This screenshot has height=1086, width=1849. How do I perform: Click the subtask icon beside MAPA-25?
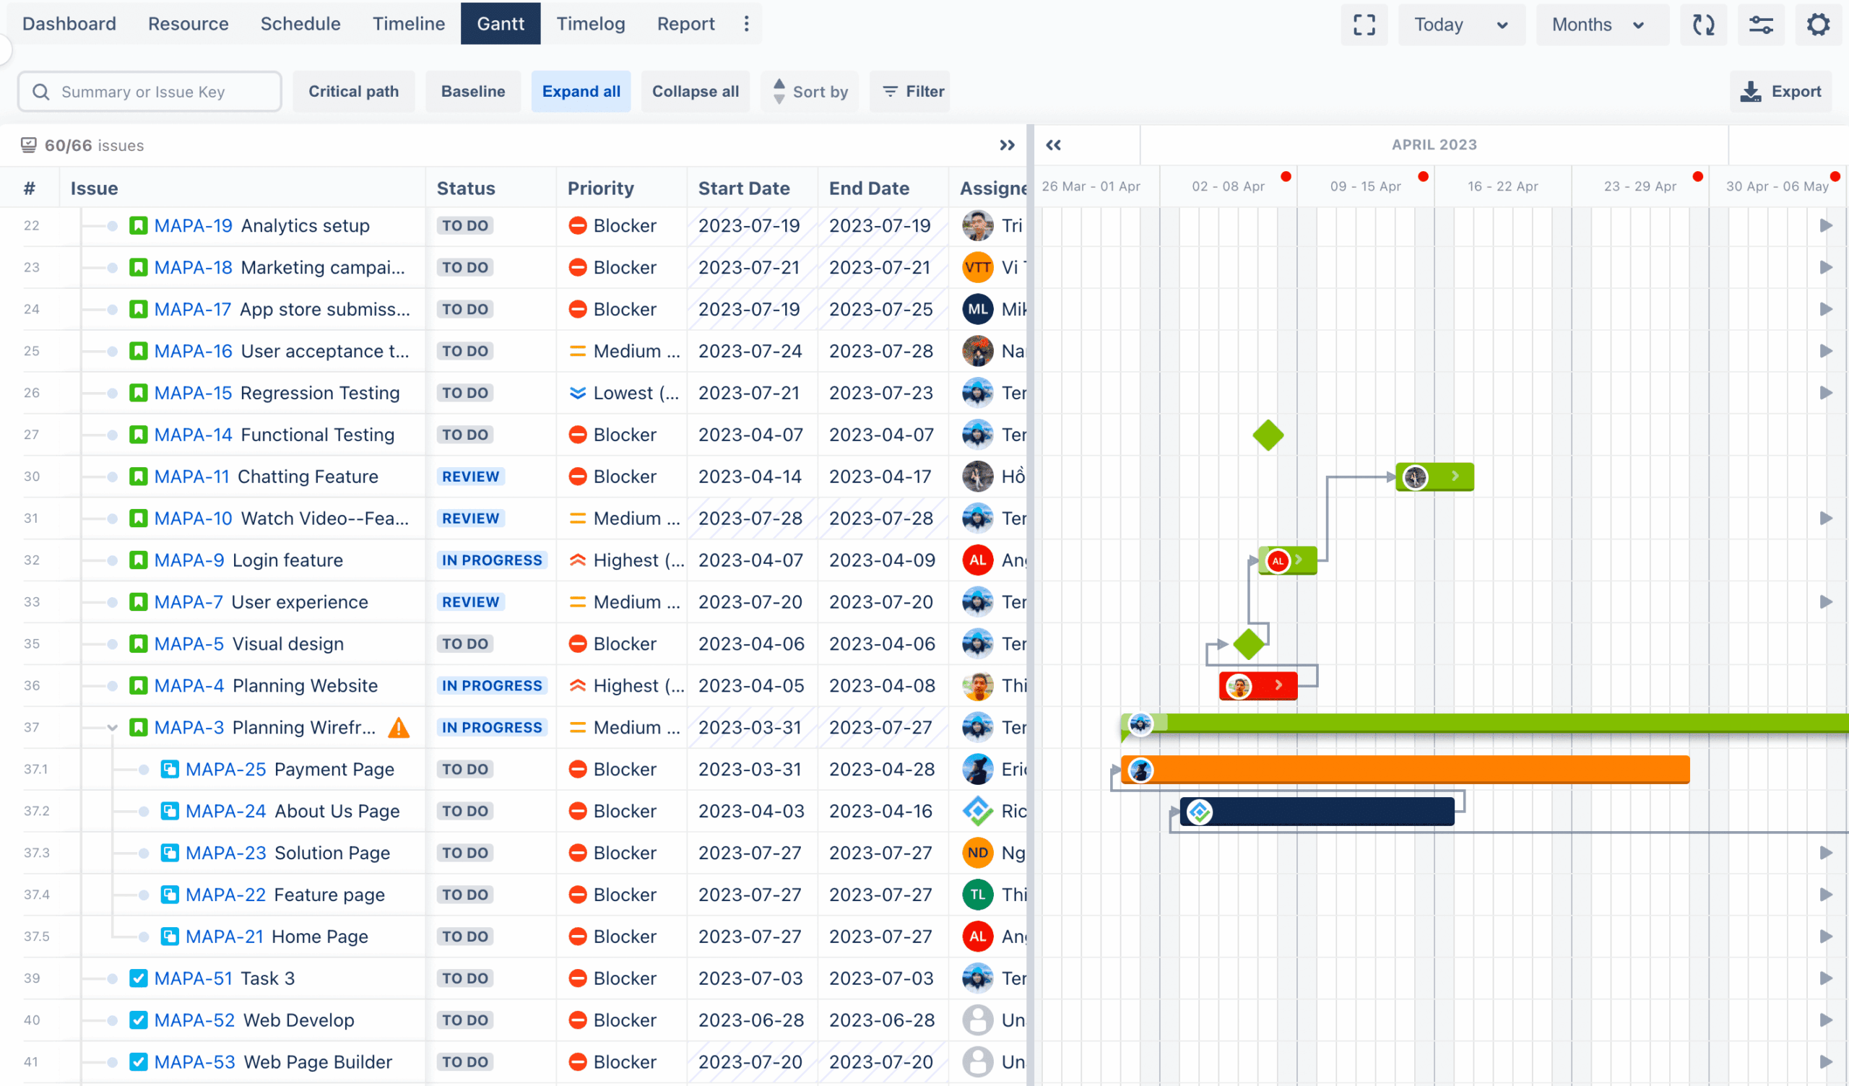171,769
